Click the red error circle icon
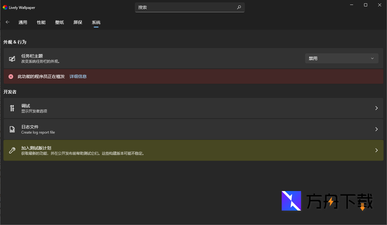The width and height of the screenshot is (387, 225). (11, 76)
